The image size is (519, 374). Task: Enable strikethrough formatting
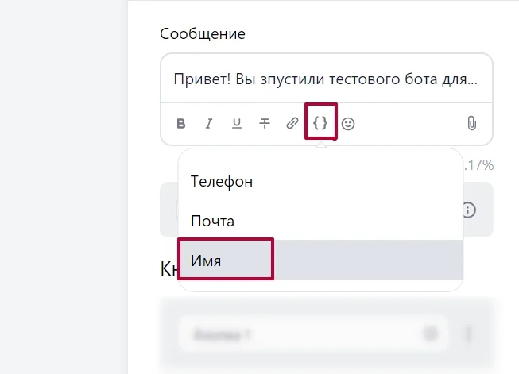(x=265, y=124)
